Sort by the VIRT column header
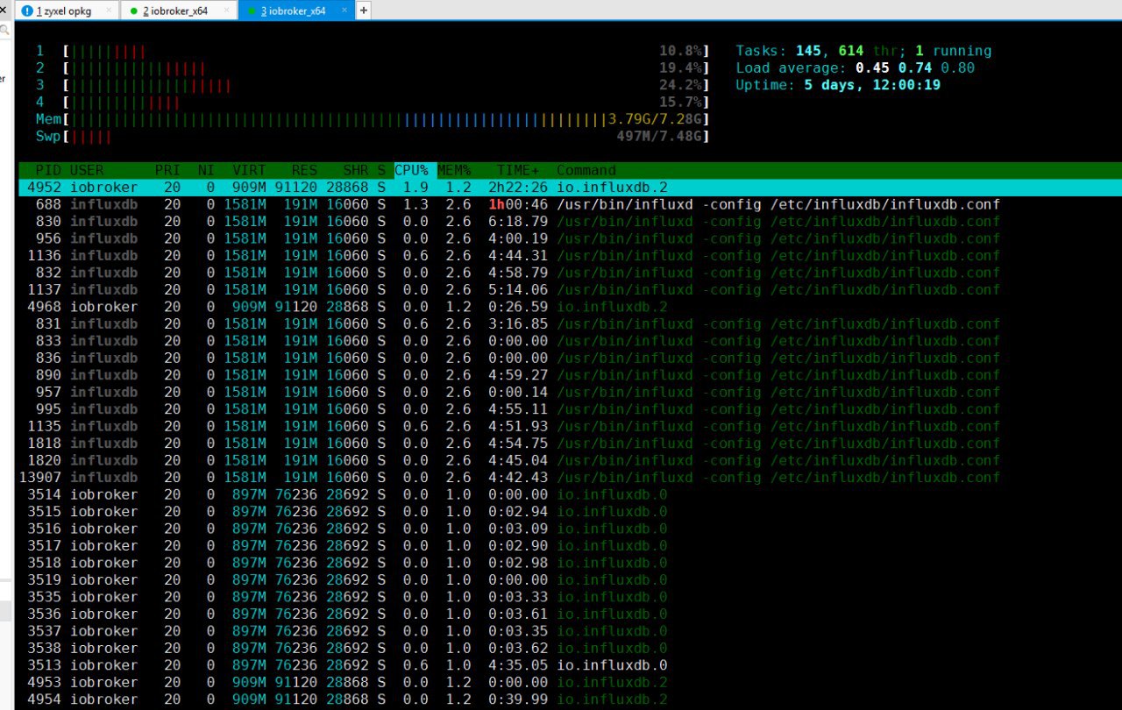 point(249,170)
